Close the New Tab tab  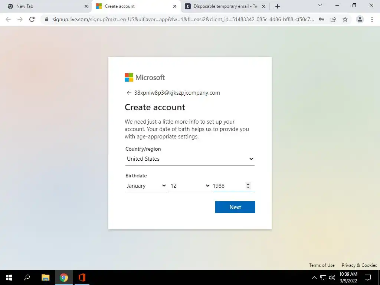coord(86,6)
